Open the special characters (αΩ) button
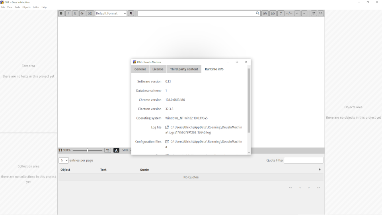382x215 pixels. [x=90, y=14]
